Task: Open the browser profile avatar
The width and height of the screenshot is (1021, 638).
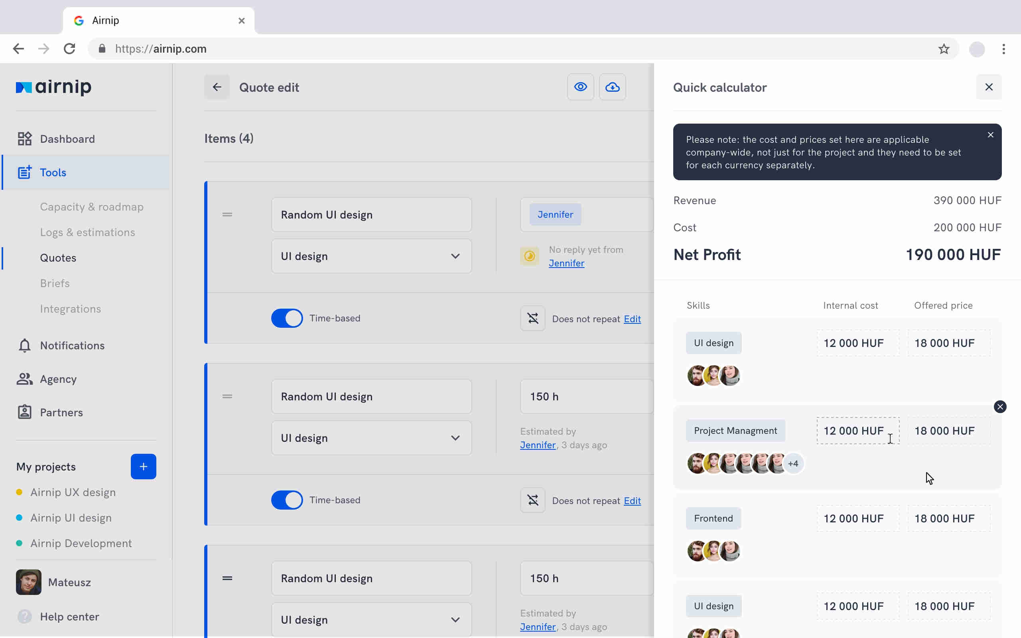Action: click(977, 49)
